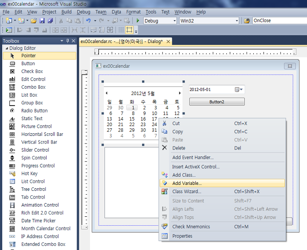Open the Dialog Editor toolbar options dropdown
The image size is (307, 250).
coord(136,31)
